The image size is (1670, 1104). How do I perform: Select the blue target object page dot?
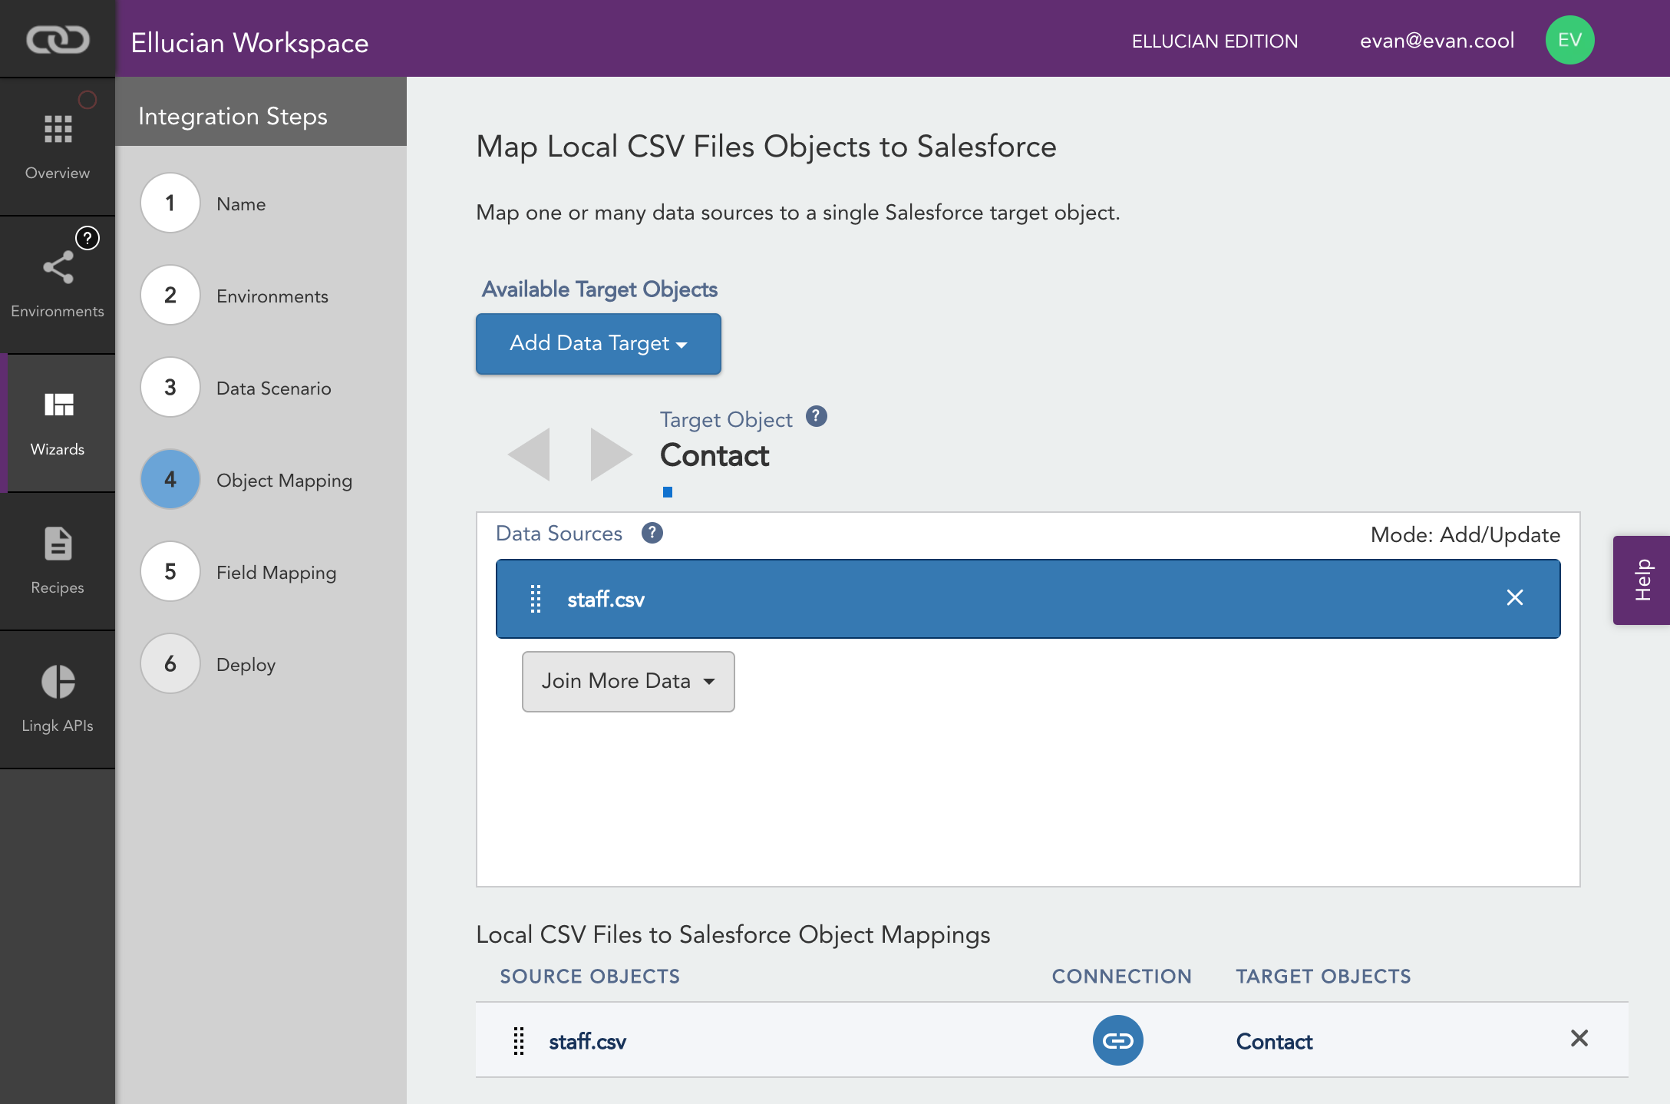point(668,492)
